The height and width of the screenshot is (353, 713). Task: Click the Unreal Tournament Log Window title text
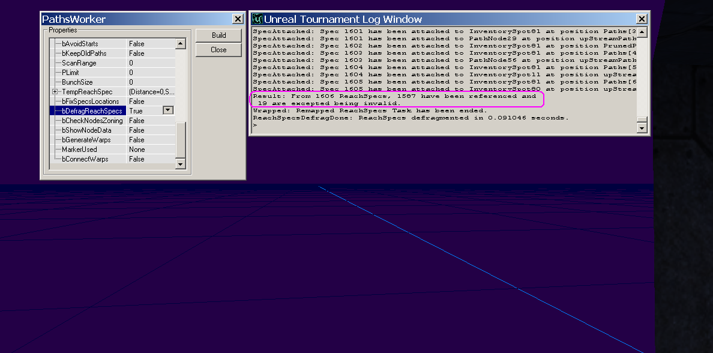(x=343, y=19)
